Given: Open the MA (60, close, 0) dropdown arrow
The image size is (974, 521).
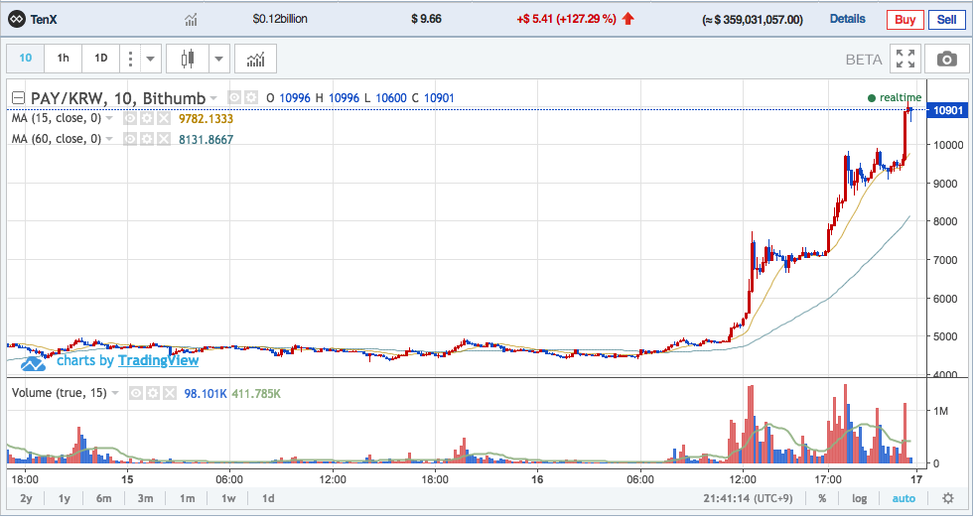Looking at the screenshot, I should click(109, 139).
